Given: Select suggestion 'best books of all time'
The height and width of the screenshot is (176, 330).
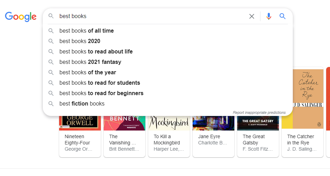Looking at the screenshot, I should (x=87, y=31).
